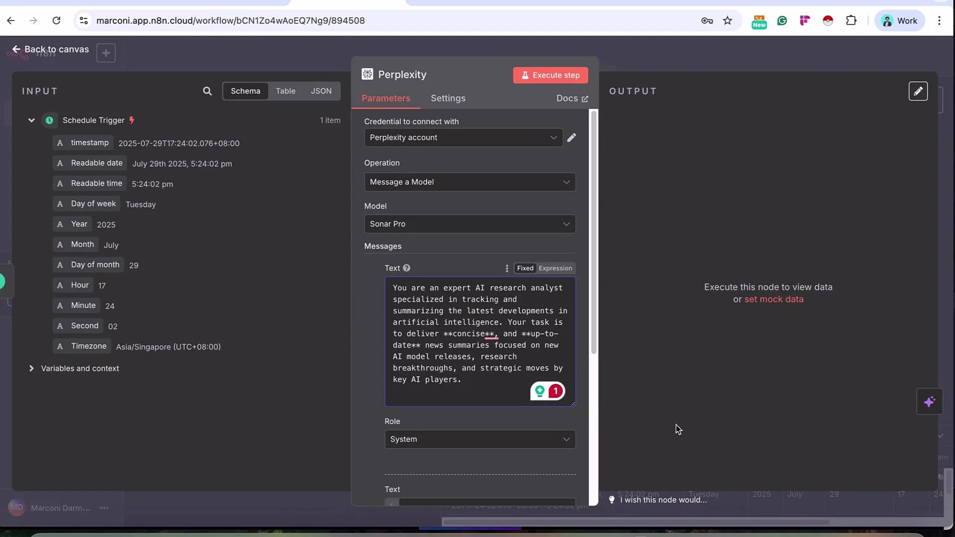Select the timestamp field in schema
The width and height of the screenshot is (955, 537).
(83, 143)
